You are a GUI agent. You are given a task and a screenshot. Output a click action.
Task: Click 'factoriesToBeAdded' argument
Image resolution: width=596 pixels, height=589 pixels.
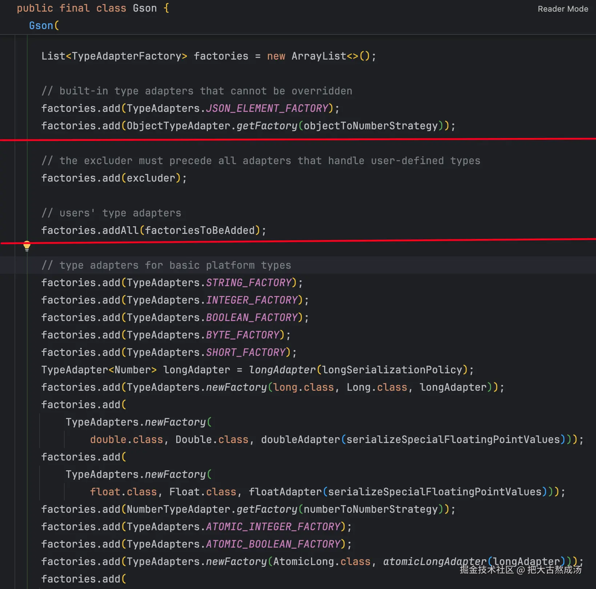(x=200, y=231)
